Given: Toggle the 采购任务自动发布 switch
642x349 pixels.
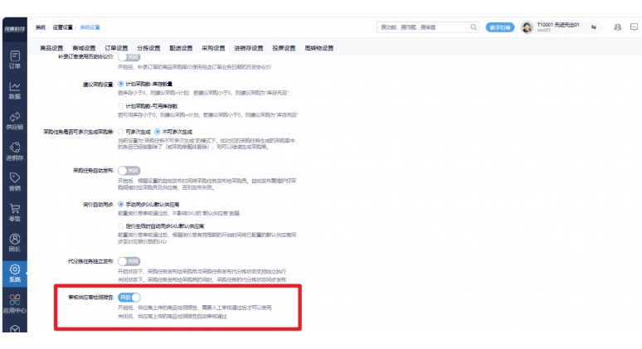Looking at the screenshot, I should tap(129, 171).
